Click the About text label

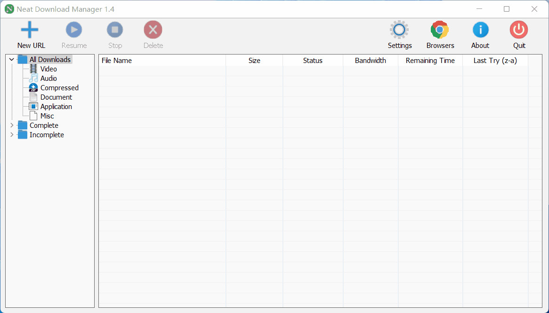480,46
